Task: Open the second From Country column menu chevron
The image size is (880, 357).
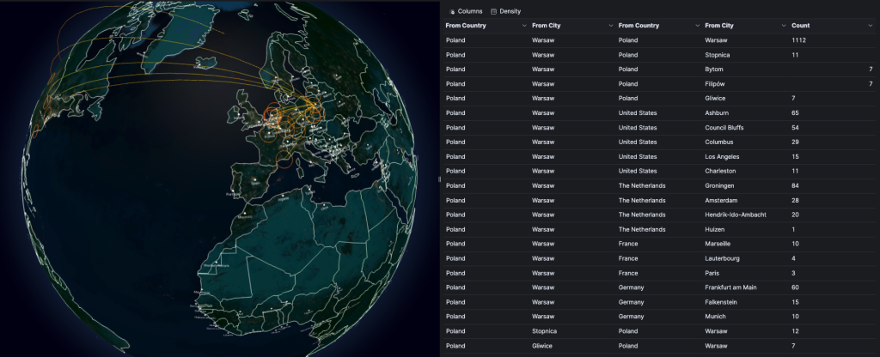Action: (698, 26)
